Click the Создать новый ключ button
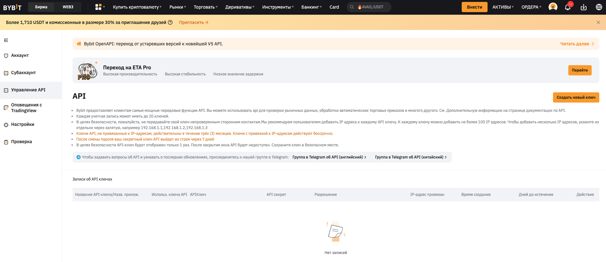Image resolution: width=606 pixels, height=262 pixels. point(576,97)
